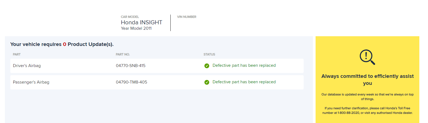
Task: Click the Honda INSIGHT car model name
Action: [141, 22]
